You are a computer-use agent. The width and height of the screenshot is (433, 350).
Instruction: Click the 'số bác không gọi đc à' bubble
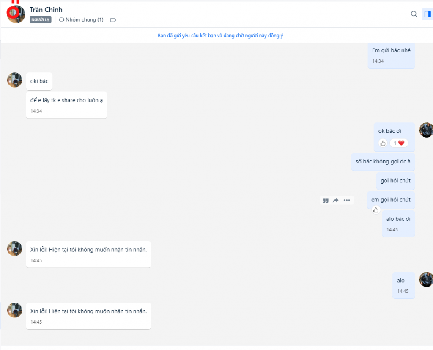click(383, 162)
